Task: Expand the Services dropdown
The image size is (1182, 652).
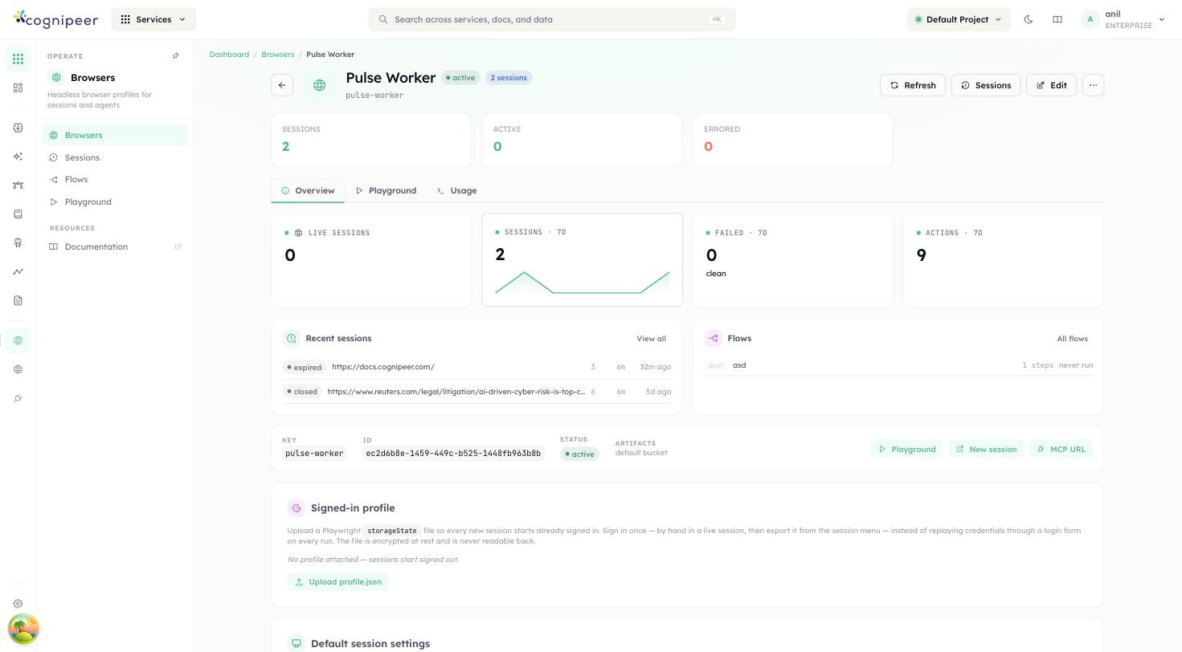Action: [153, 19]
